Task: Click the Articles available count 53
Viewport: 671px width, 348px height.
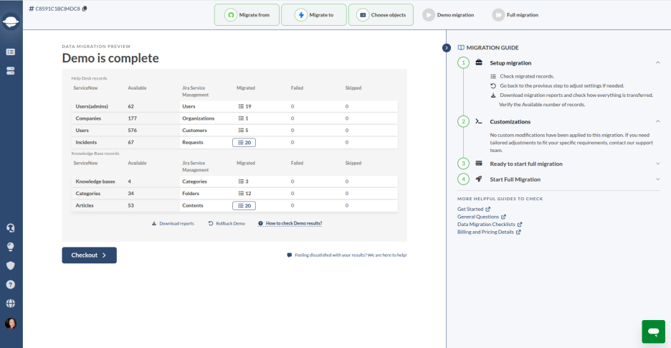Action: [131, 206]
